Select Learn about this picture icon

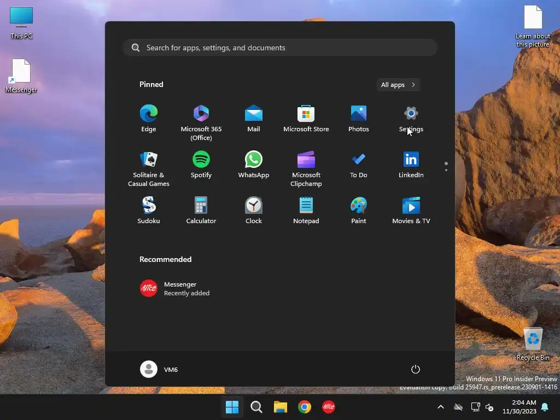533,27
